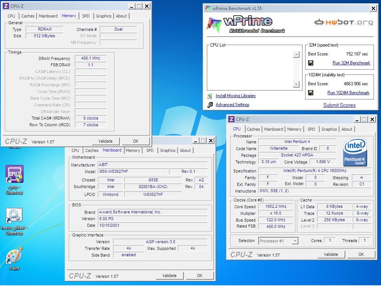Open Caches tab in the CPU window
This screenshot has height=286, width=381.
coord(253,129)
